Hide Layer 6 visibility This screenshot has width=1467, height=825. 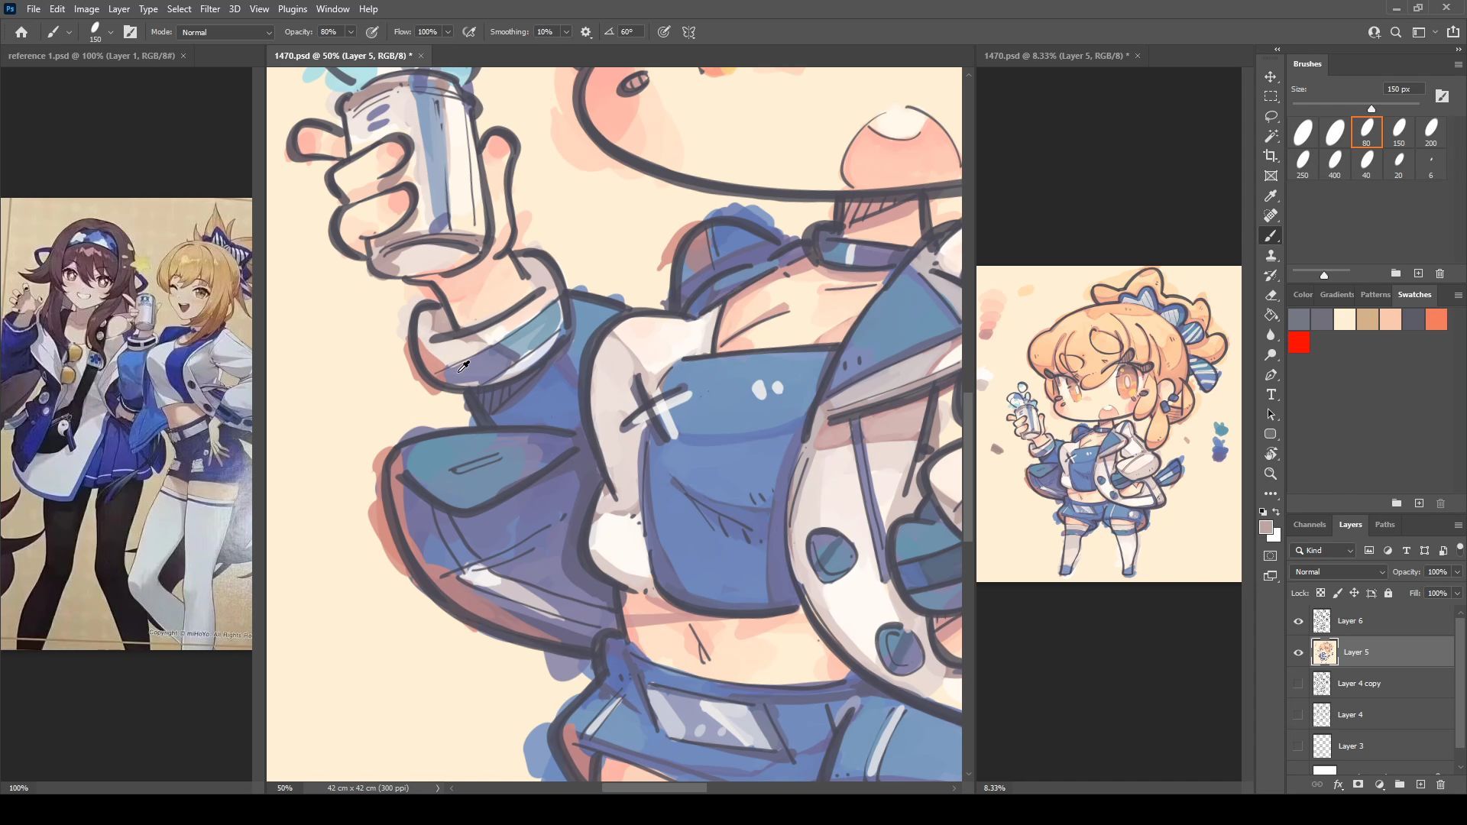pos(1298,621)
